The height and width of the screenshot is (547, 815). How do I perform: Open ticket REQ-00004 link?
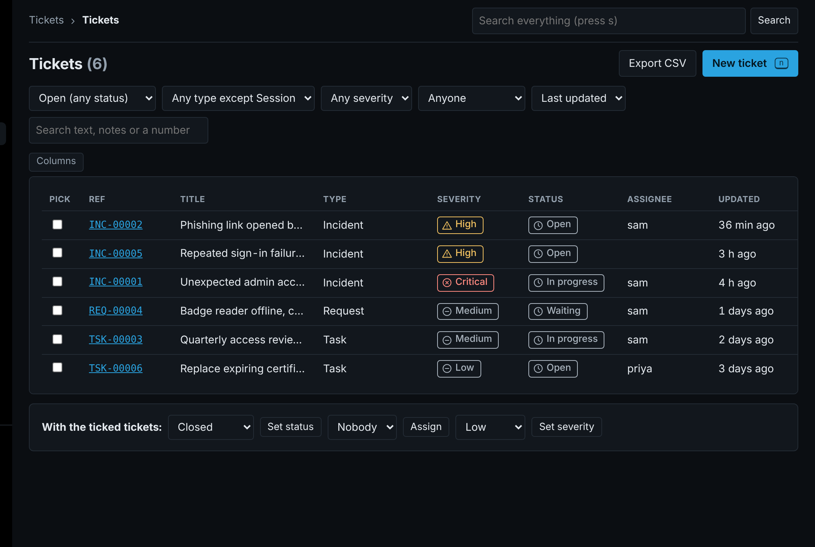coord(116,310)
